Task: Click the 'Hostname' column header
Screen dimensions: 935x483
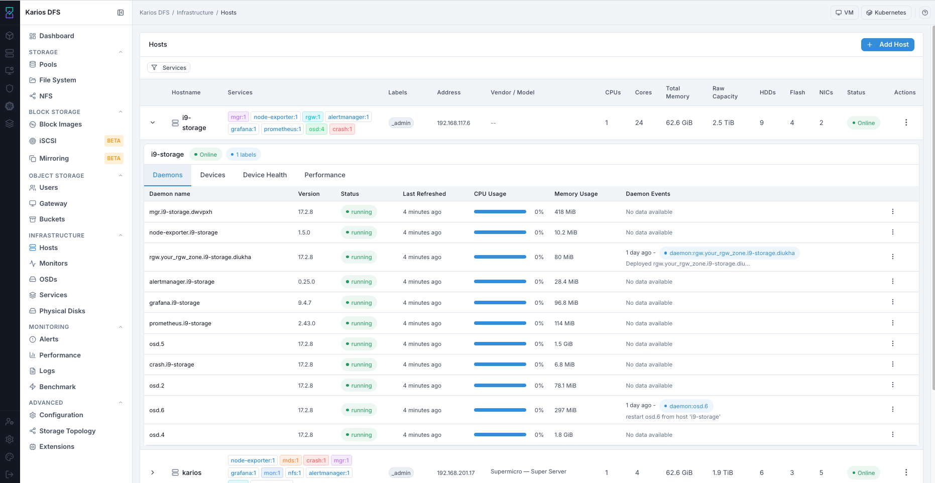Action: 186,92
